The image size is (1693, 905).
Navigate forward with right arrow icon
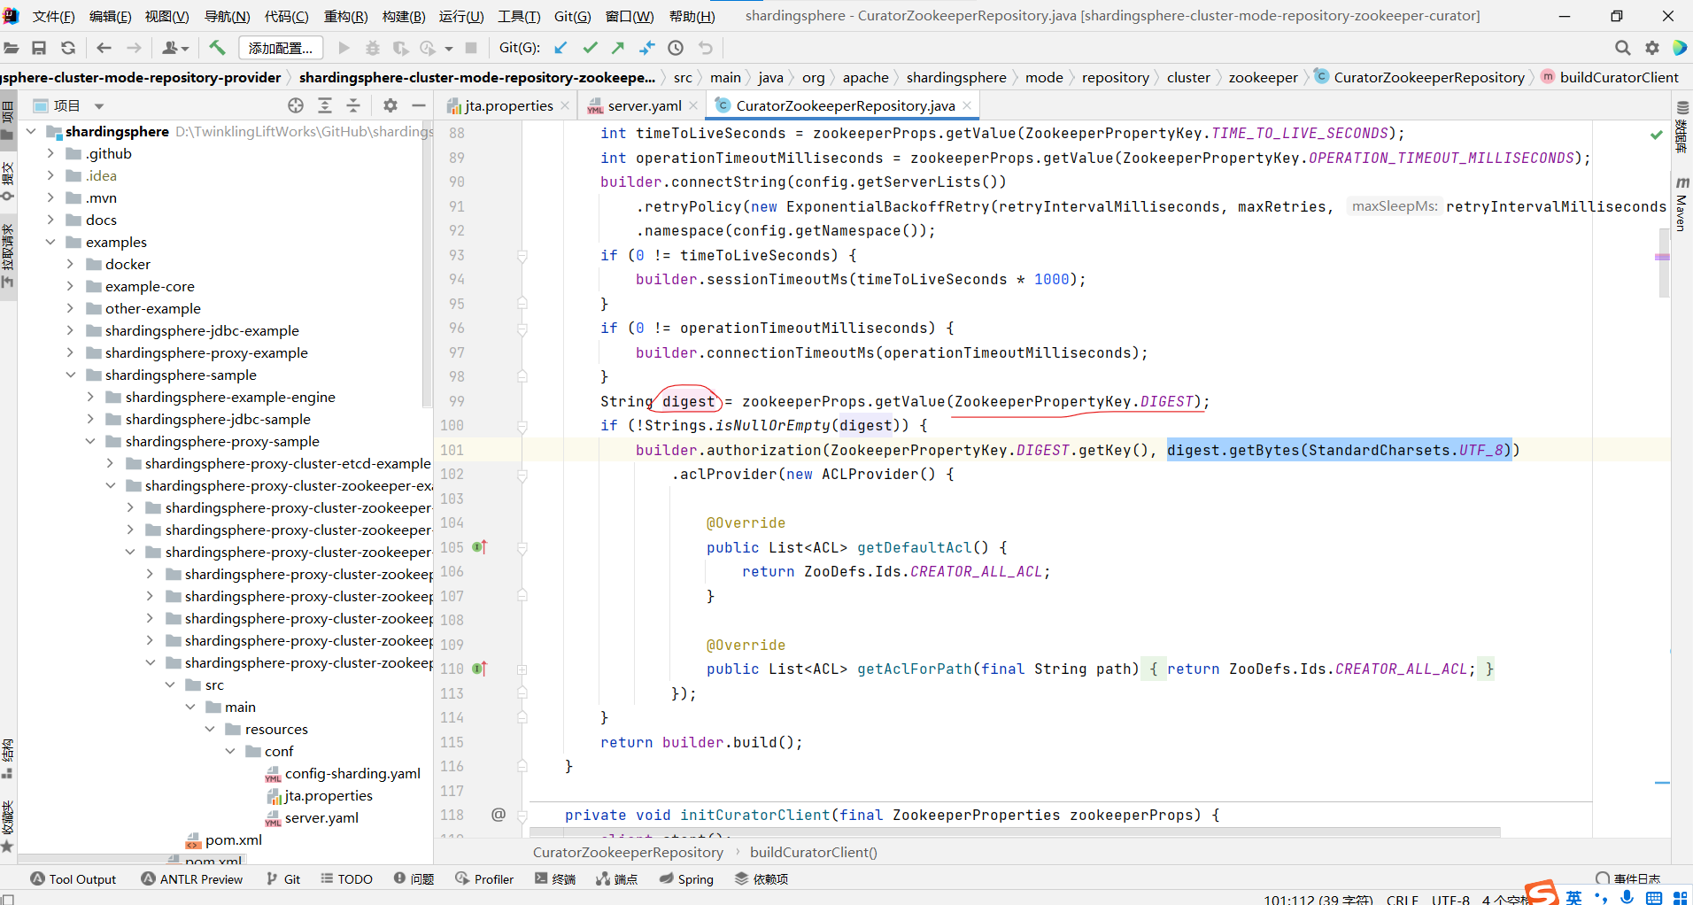[x=134, y=48]
